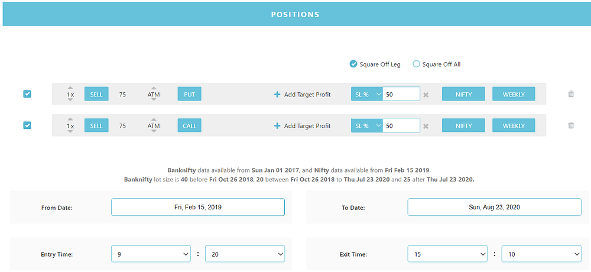Remove stop loss on PUT row
This screenshot has height=272, width=591.
pyautogui.click(x=426, y=95)
